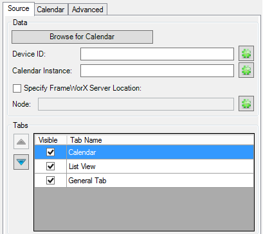Click the green tag icon beside Device ID

click(246, 53)
